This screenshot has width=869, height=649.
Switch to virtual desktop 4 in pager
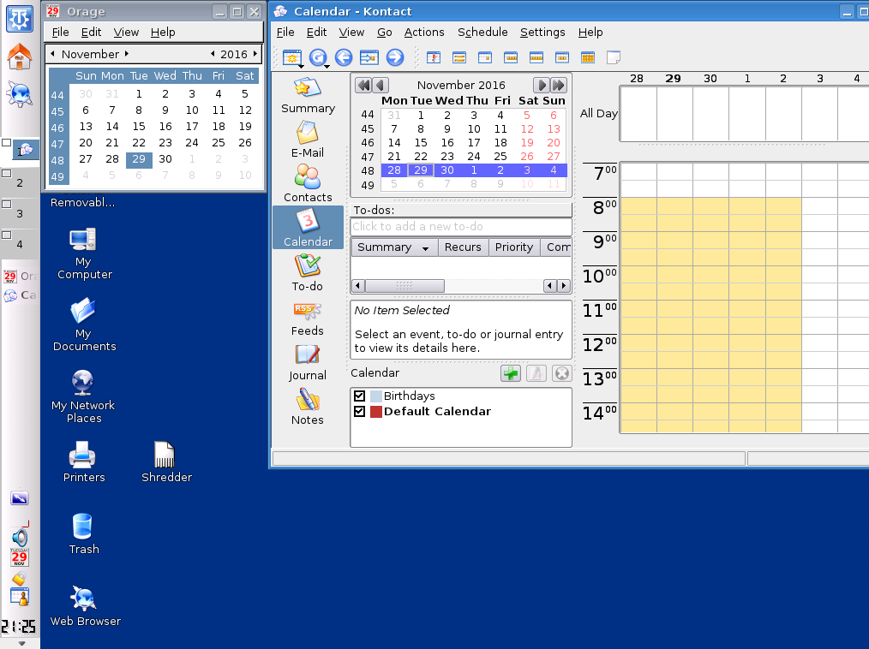coord(20,242)
